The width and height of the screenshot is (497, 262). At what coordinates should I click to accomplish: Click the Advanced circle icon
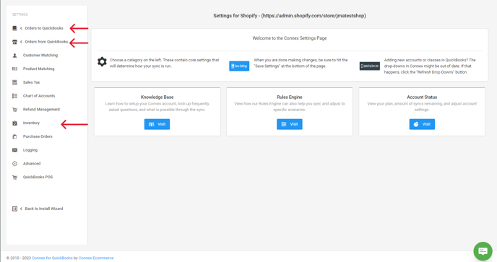pos(14,164)
